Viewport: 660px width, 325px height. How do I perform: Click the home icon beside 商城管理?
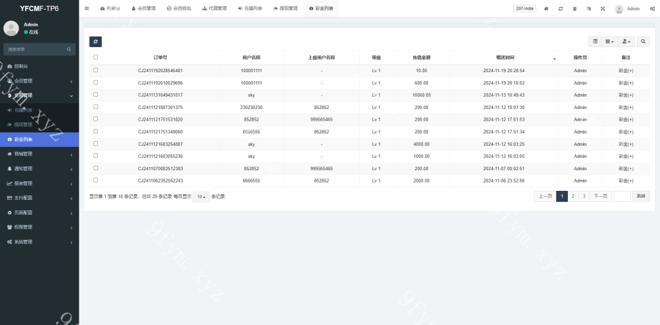tap(10, 154)
